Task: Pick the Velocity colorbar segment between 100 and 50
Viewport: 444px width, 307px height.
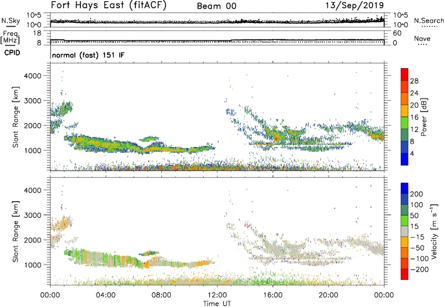Action: click(405, 210)
